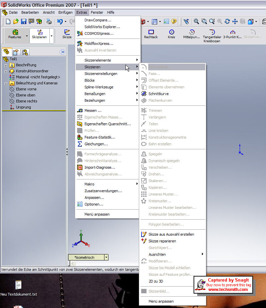Choose Skizze reparieren entry
Screen dimensions: 266x308
tap(173, 241)
